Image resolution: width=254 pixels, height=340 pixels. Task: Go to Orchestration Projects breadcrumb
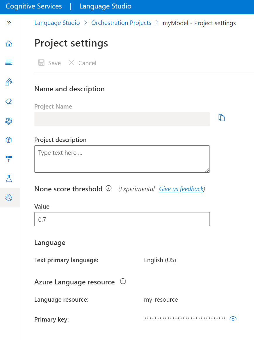[121, 23]
